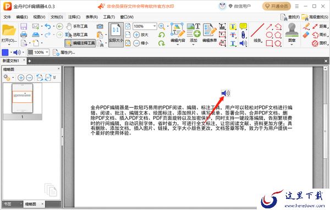Viewport: 330px width, 210px height.
Task: Select the pencil drawing tool
Action: click(x=306, y=26)
